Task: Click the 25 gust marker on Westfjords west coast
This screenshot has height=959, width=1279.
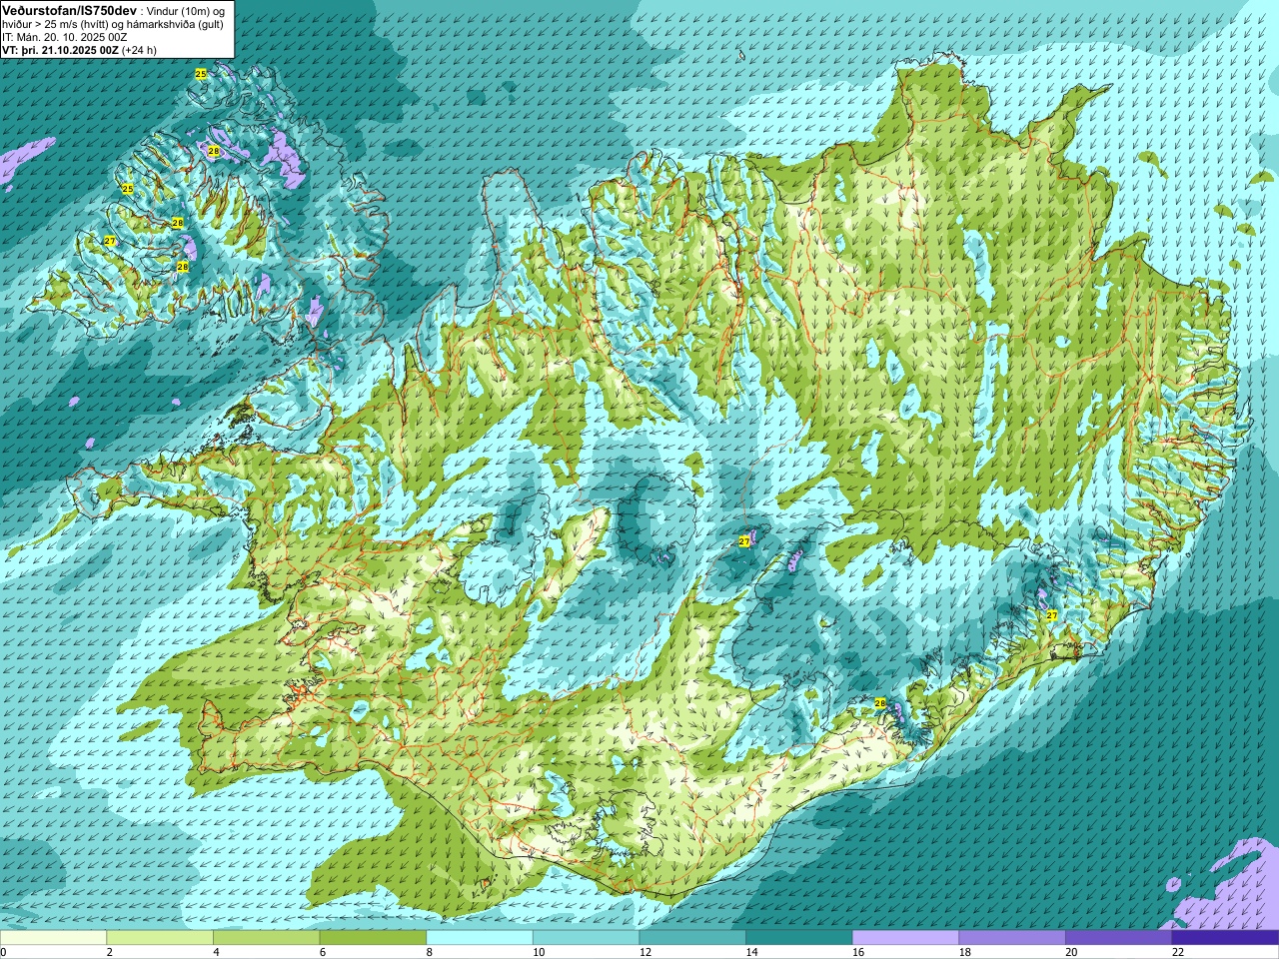Action: tap(128, 189)
